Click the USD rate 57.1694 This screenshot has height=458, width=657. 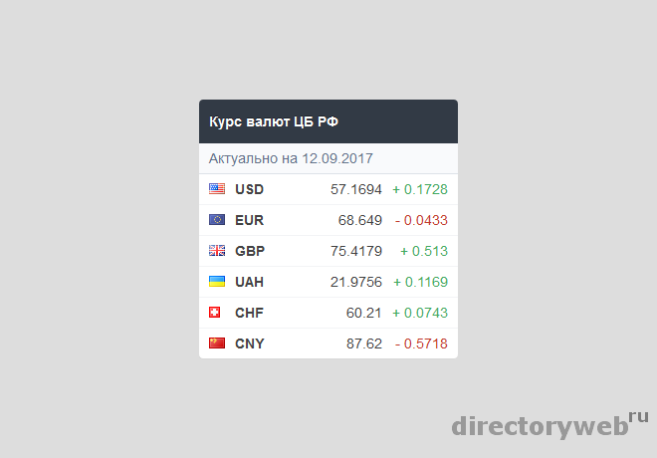(x=356, y=189)
